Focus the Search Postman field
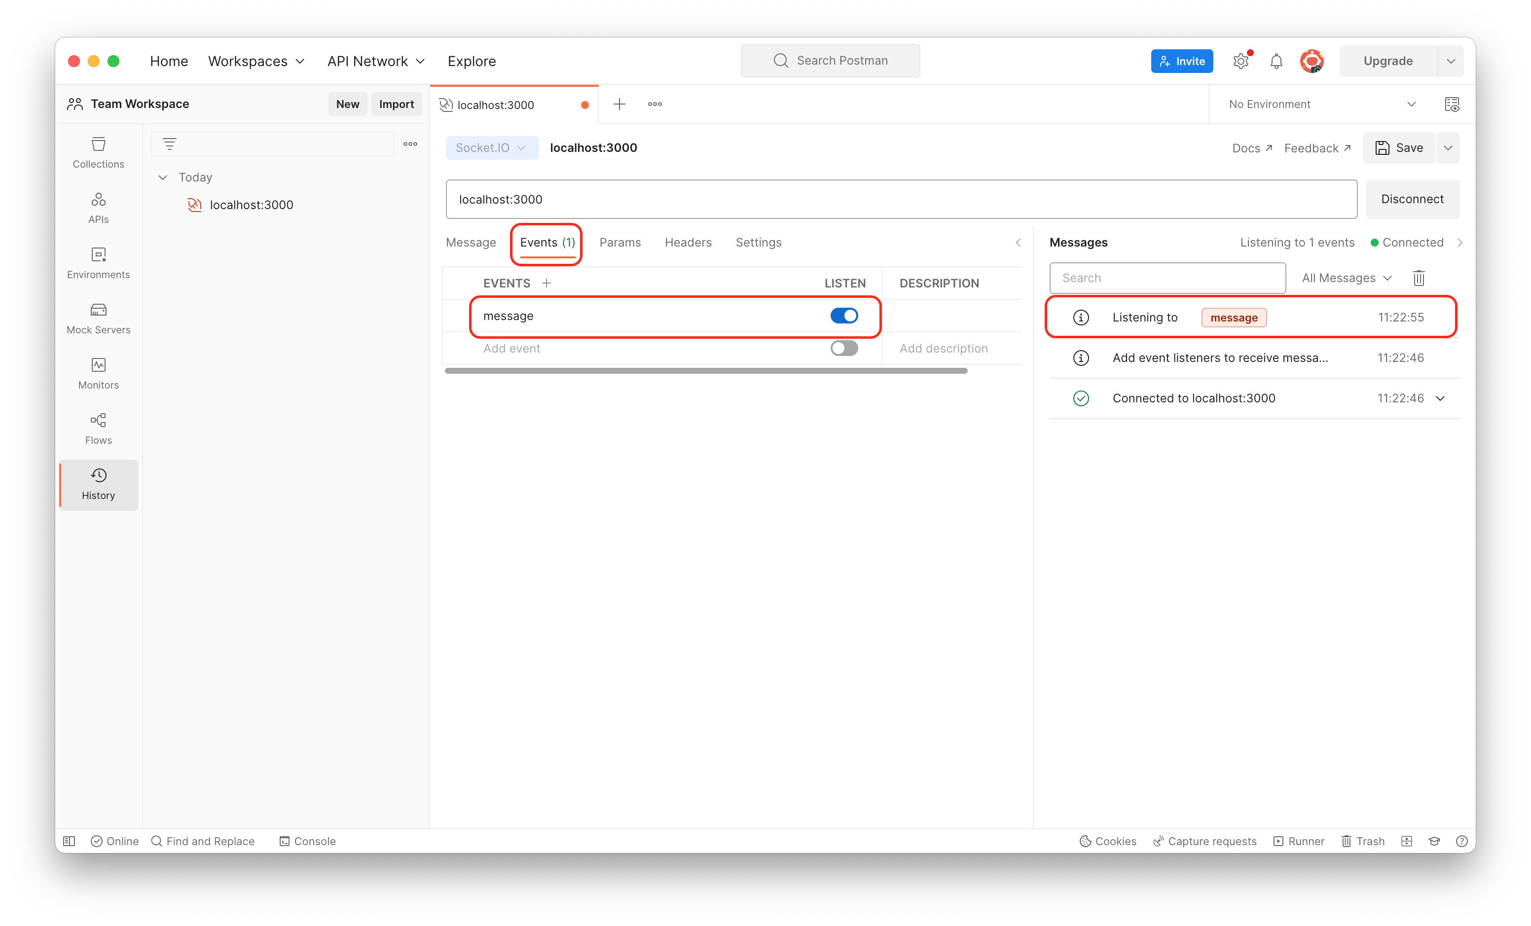This screenshot has height=926, width=1531. 830,61
